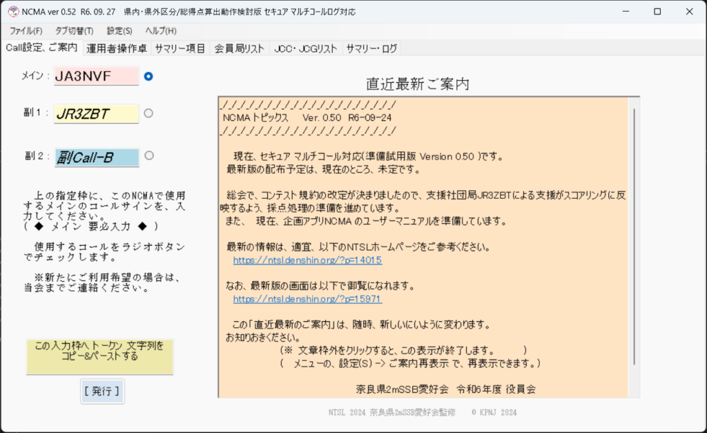Open the タブ切替(T) menu
Viewport: 707px width, 433px height.
point(74,31)
